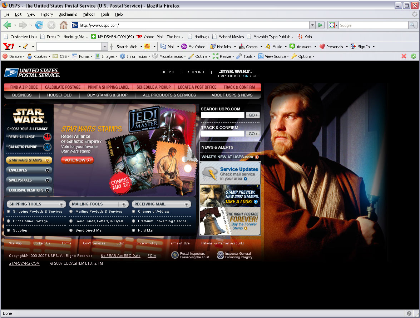This screenshot has width=420, height=318.
Task: Click the Yelp bookmark
Action: 305,37
